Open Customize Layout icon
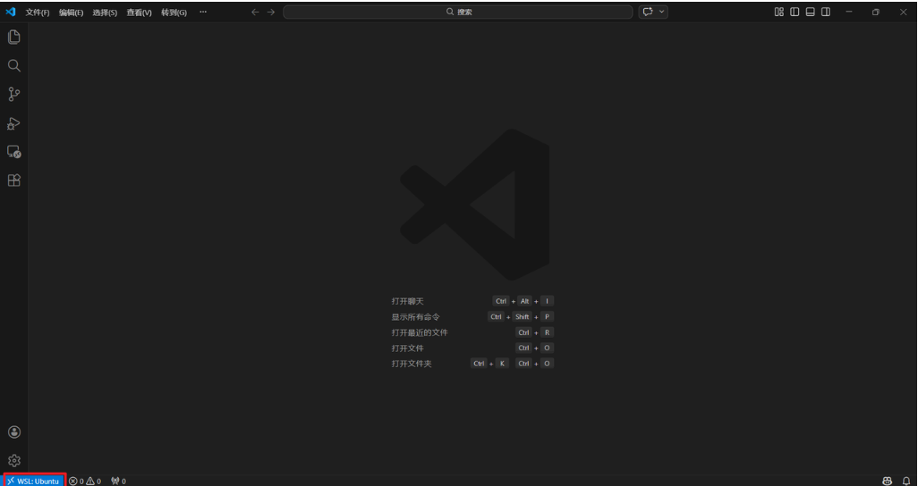918x486 pixels. click(779, 12)
